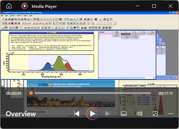Open the Options menu in CasaXPS
Viewport: 179px width, 129px height.
19,16
